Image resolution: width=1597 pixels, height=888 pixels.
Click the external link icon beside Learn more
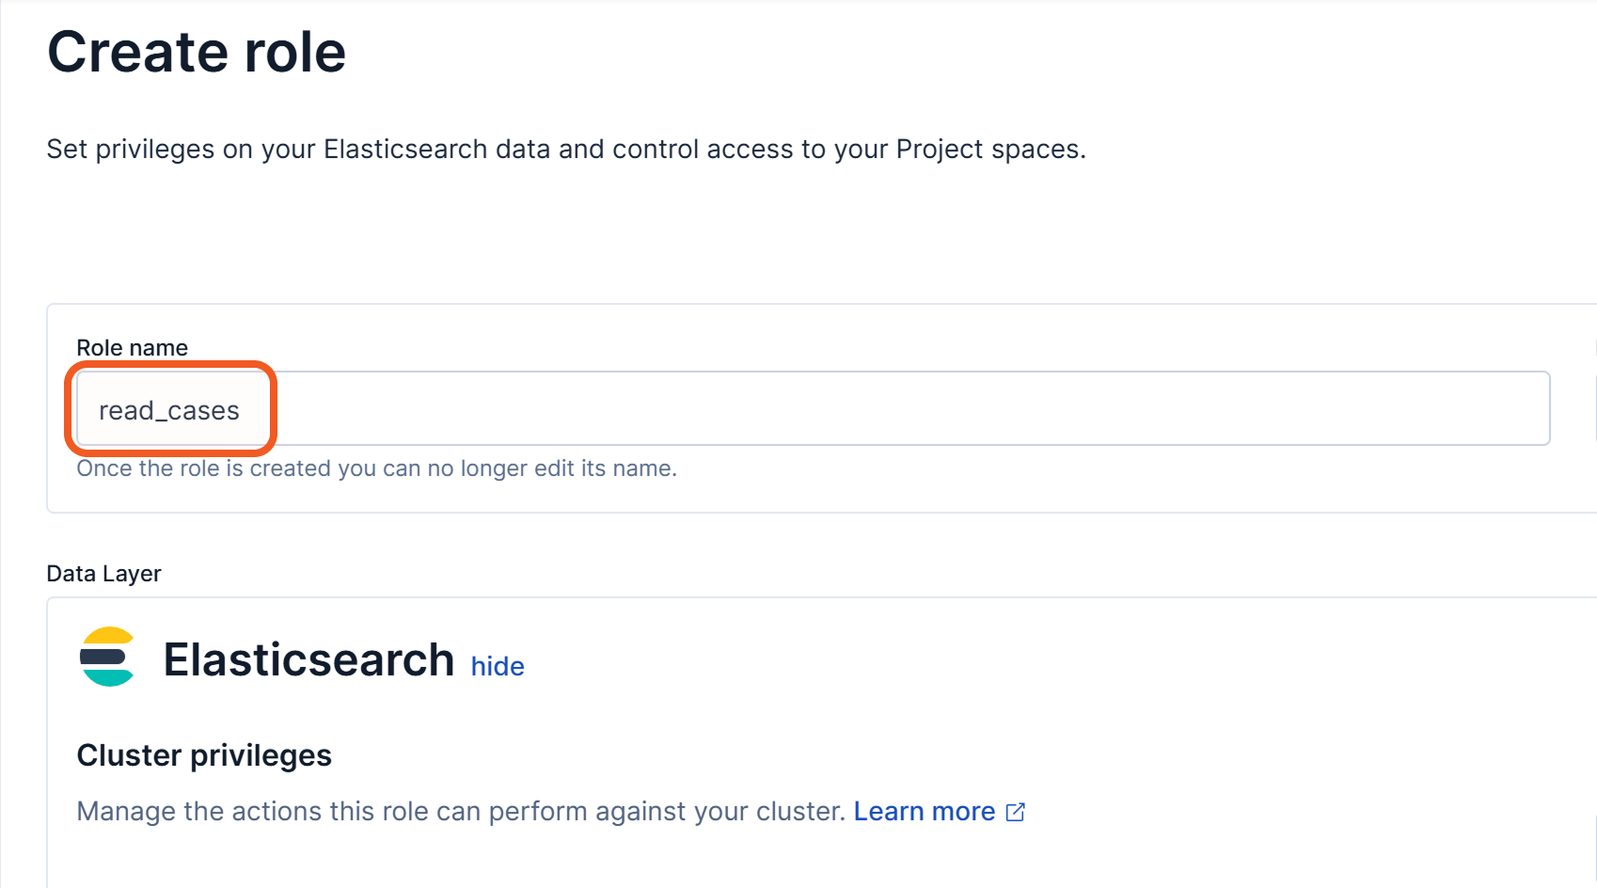[x=1016, y=812]
